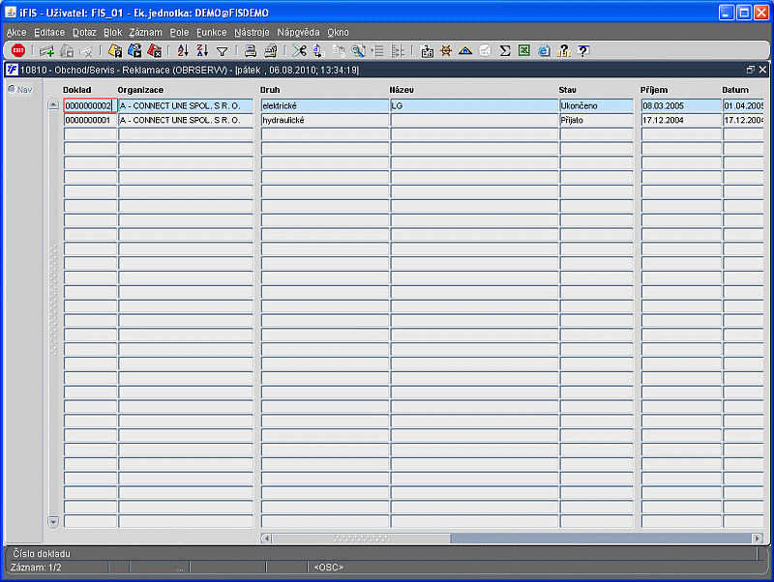
Task: Open the Záznam menu
Action: pyautogui.click(x=146, y=33)
